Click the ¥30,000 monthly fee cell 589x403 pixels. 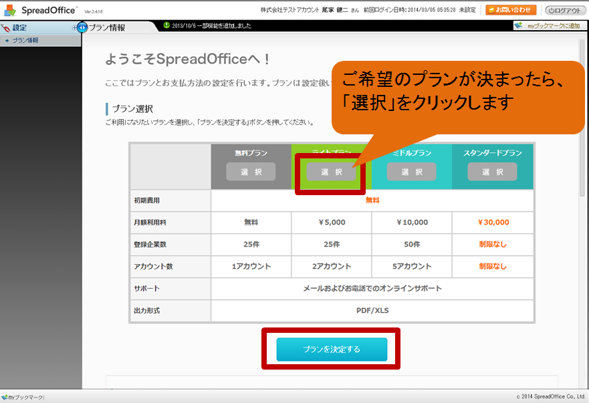tap(493, 223)
